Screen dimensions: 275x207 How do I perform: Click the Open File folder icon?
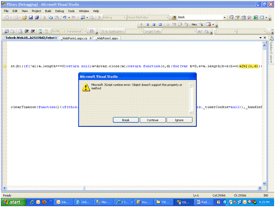point(25,18)
